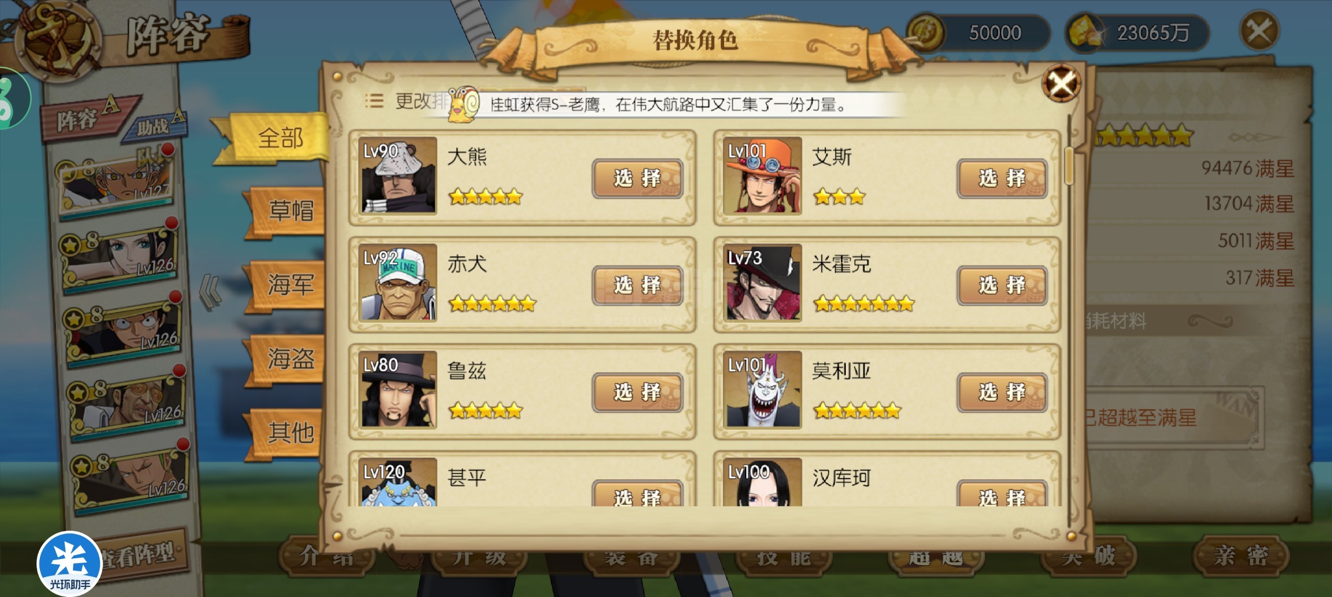Viewport: 1332px width, 597px height.
Task: Click the 大熊 character portrait
Action: tap(398, 176)
